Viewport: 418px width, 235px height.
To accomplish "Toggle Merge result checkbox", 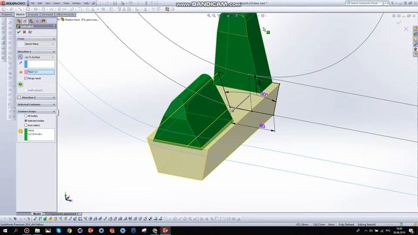I will [26, 78].
